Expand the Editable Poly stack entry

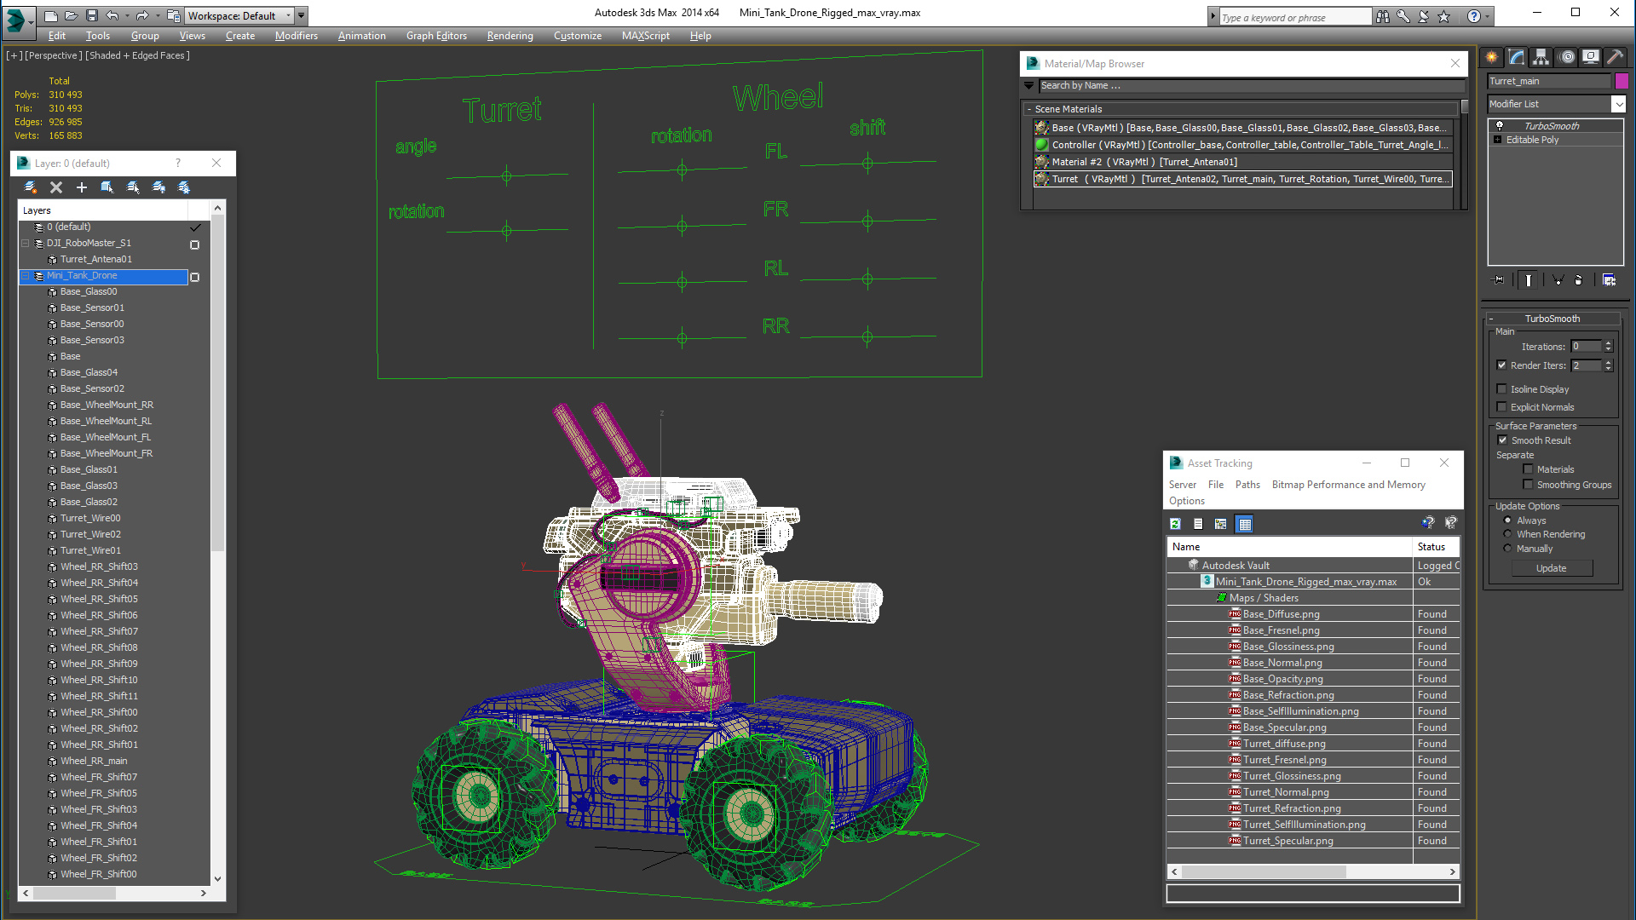coord(1497,140)
